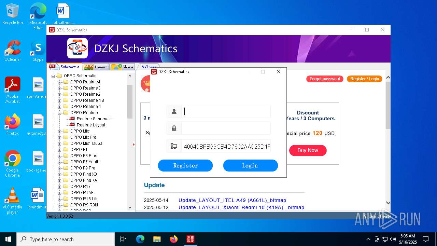Select OPPO R15 Lite tree folder

tap(84, 199)
